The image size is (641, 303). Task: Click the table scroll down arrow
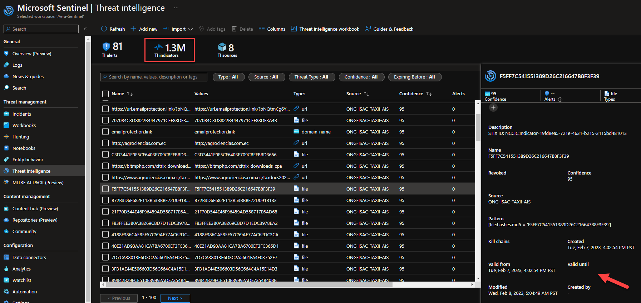click(478, 278)
